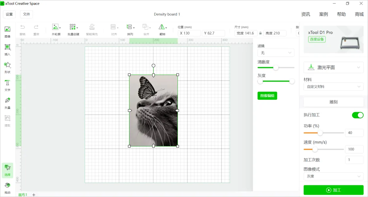Expand the 排列 dropdown arrow
The image size is (368, 197).
click(x=134, y=28)
